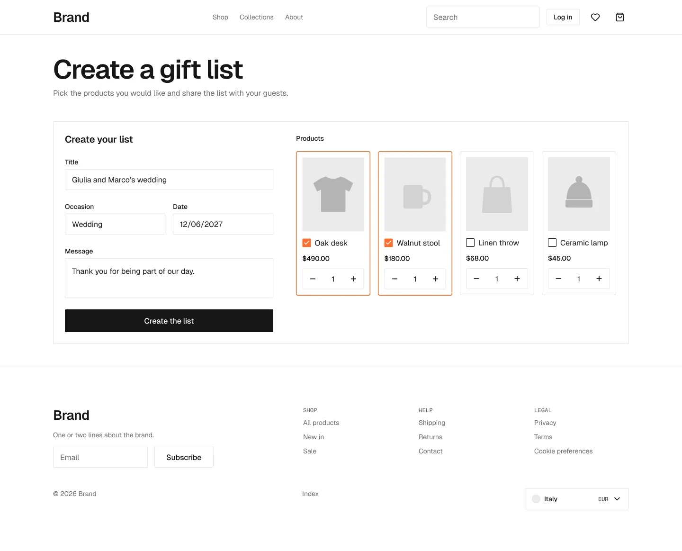The width and height of the screenshot is (682, 551).
Task: Decrease Oak desk quantity with minus
Action: (313, 279)
